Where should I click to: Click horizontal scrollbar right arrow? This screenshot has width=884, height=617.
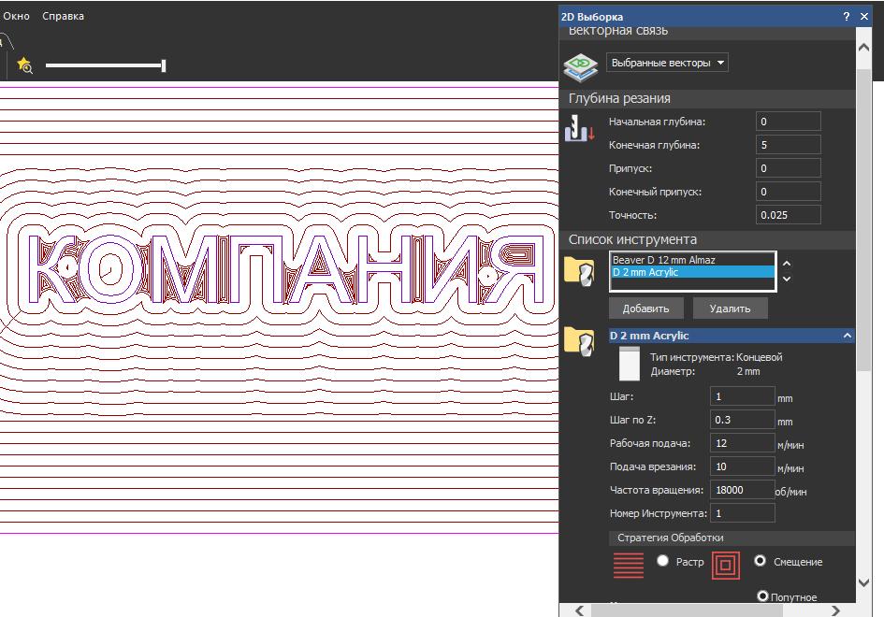pyautogui.click(x=835, y=610)
